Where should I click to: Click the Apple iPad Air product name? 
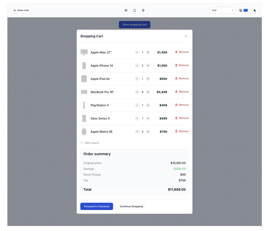(100, 79)
